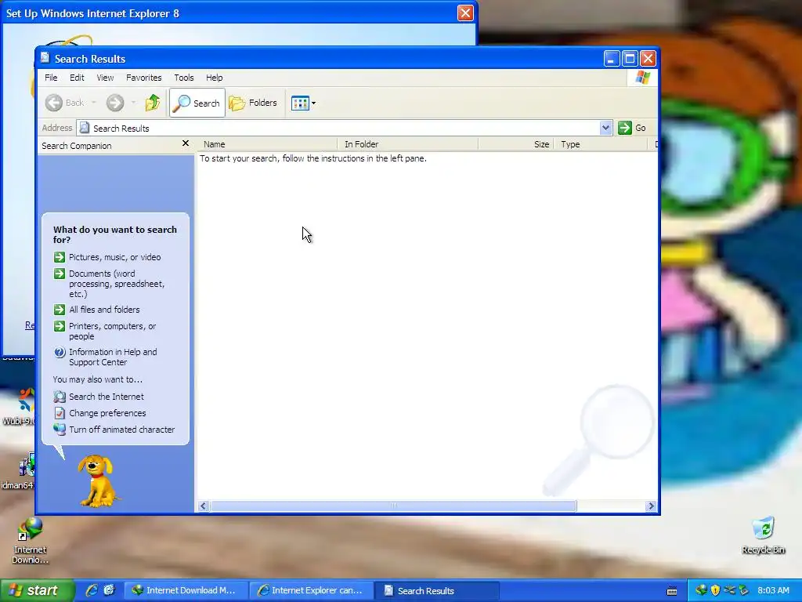The height and width of the screenshot is (602, 802).
Task: Open the Views dropdown button
Action: pyautogui.click(x=303, y=103)
